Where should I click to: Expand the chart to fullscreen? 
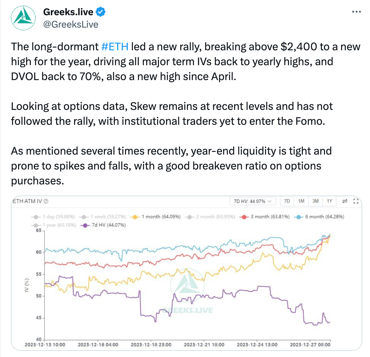point(356,201)
